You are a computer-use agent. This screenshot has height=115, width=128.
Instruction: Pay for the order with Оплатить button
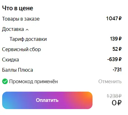tap(47, 100)
